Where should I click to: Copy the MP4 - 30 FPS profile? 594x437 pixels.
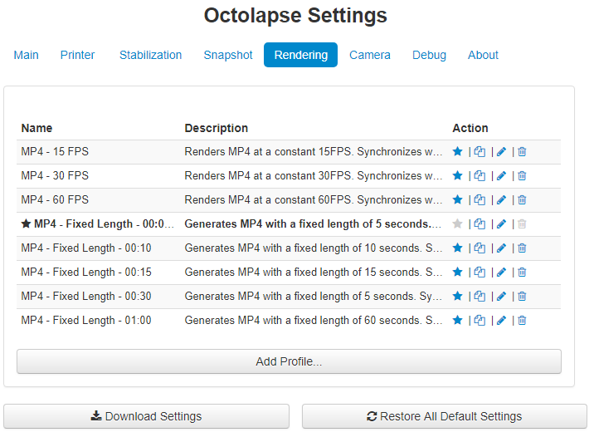(480, 175)
